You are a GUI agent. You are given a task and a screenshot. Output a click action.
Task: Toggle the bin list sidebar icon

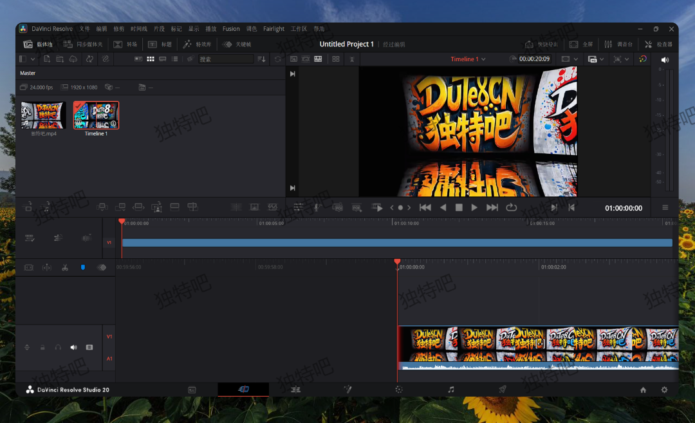click(23, 59)
